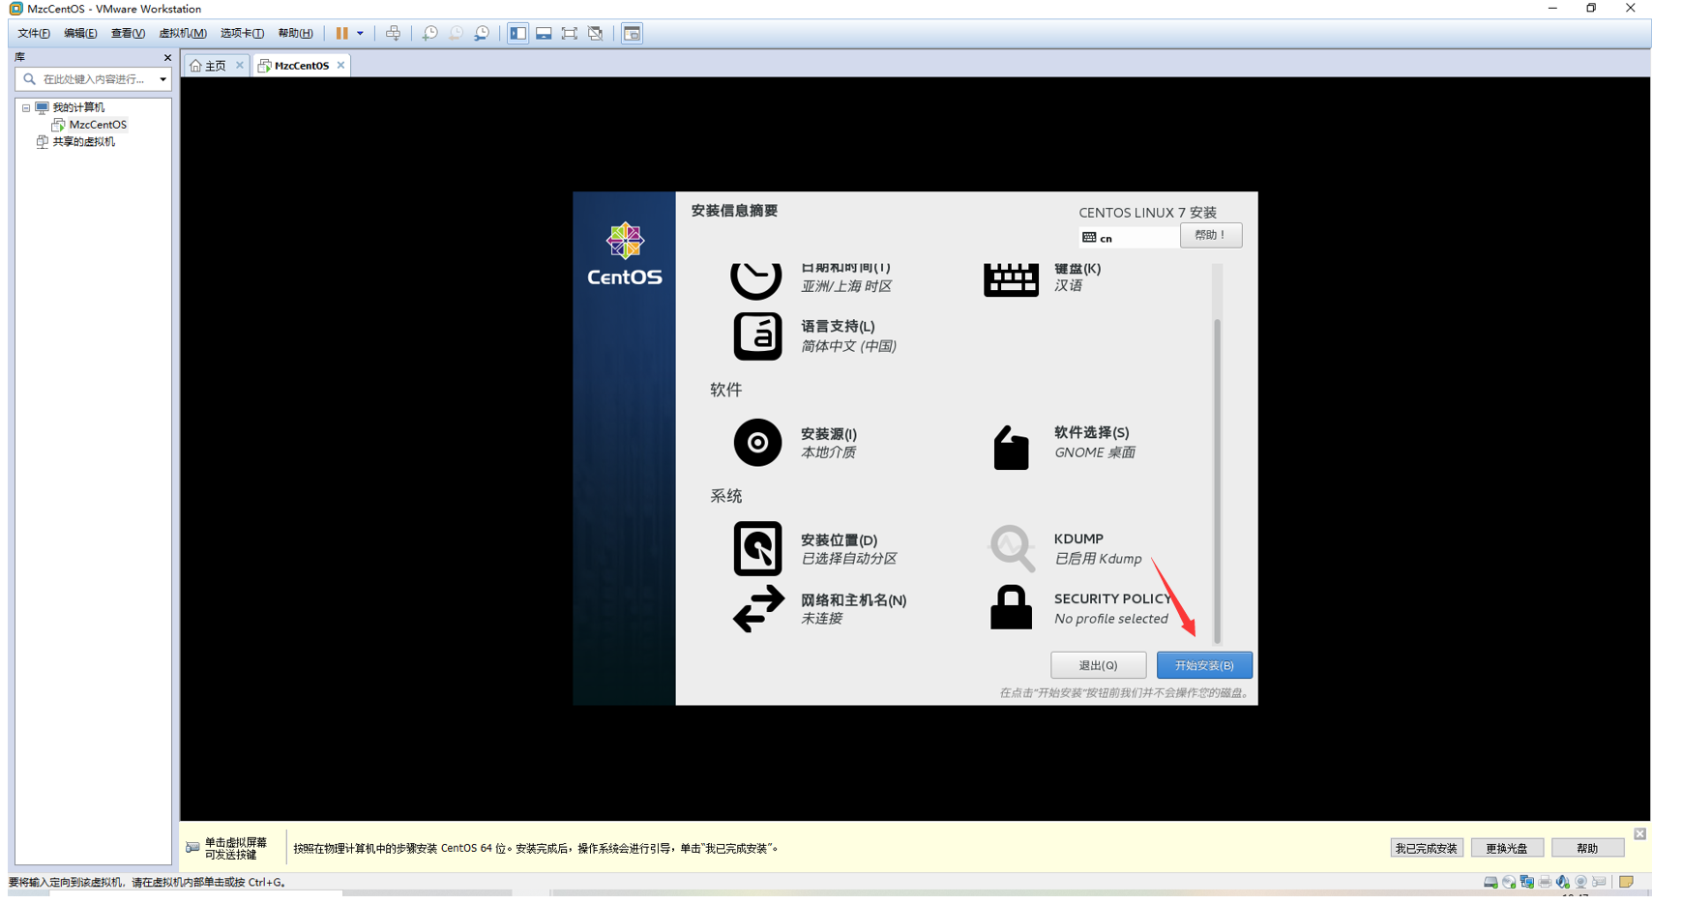The width and height of the screenshot is (1682, 904).
Task: Click the cn keyboard layout indicator
Action: point(1128,238)
